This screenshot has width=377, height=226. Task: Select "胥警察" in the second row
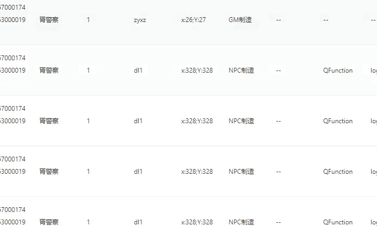(49, 70)
